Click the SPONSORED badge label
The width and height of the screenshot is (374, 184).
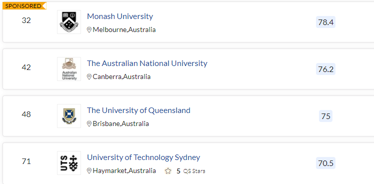[24, 6]
